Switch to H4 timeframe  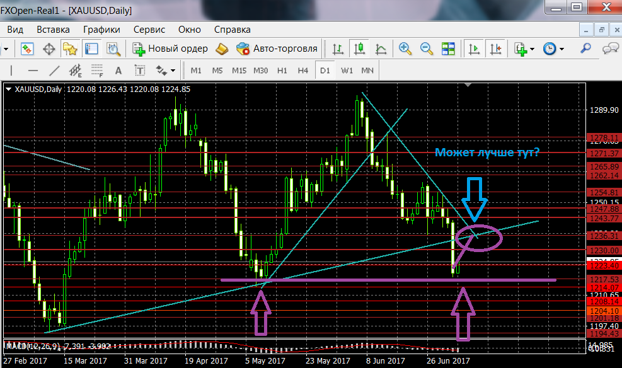pos(303,71)
